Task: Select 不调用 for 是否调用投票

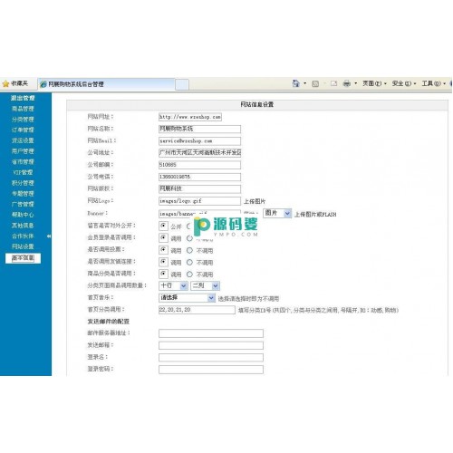Action: pos(189,250)
